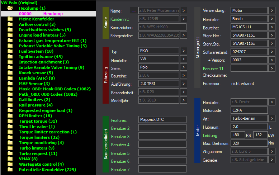Screen dimensions: 279x175
Task: Select the 00000 Hexdump entry
Action: (48, 14)
